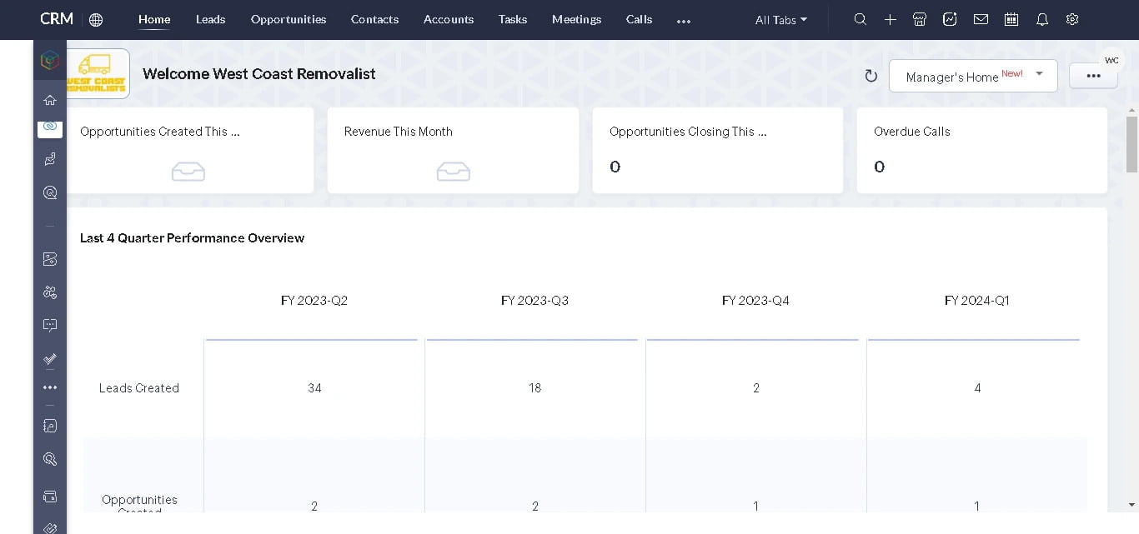Open notifications bell icon
This screenshot has width=1139, height=534.
[x=1042, y=19]
